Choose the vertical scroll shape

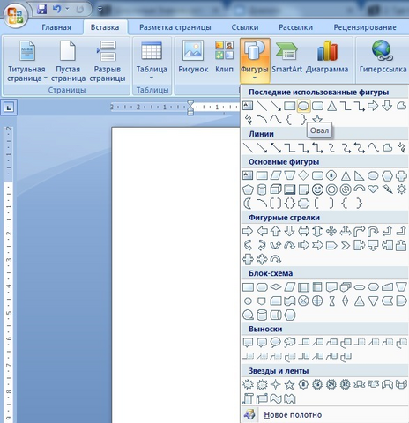coord(248,398)
